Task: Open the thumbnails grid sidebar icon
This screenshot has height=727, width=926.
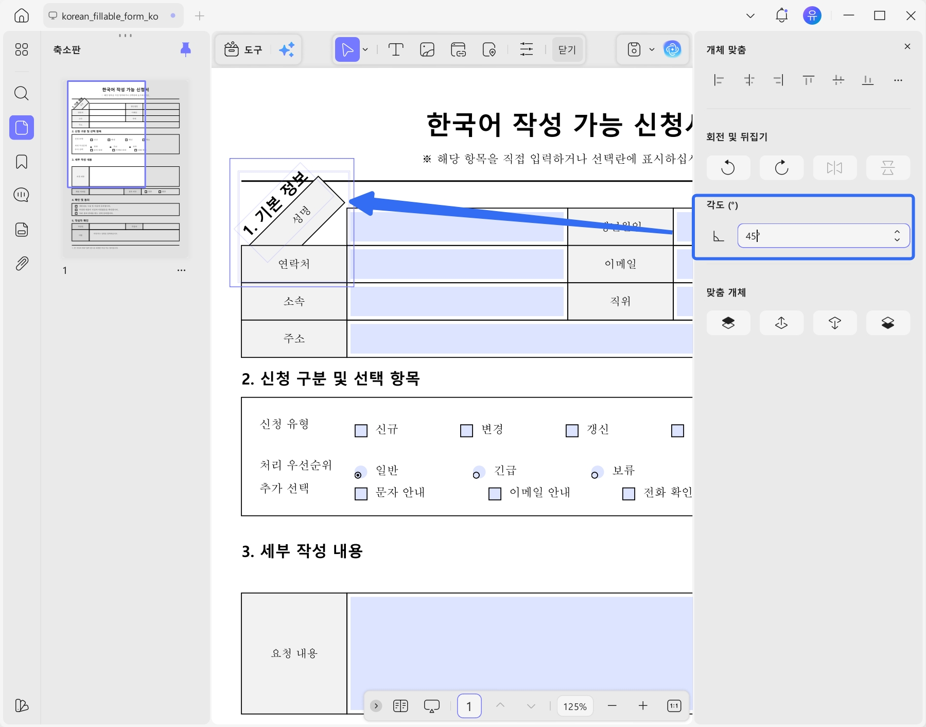Action: click(22, 49)
